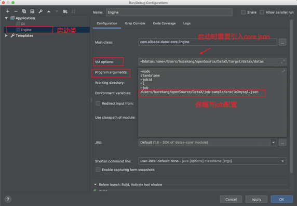Remove selected configuration with minus icon
Screen dimensions: 297x206
16,11
